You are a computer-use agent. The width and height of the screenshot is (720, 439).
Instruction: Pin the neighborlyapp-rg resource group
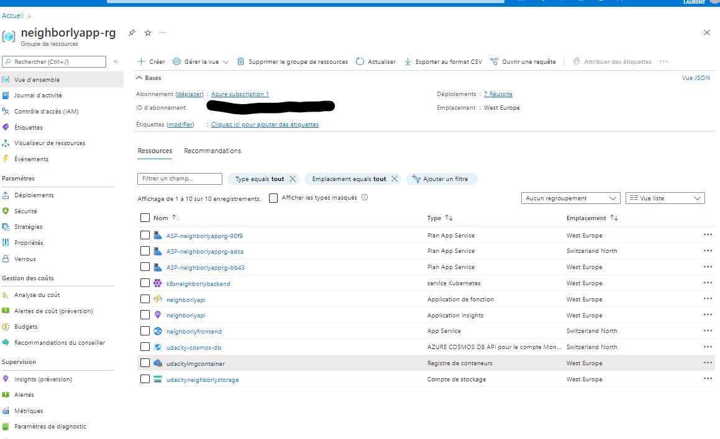click(x=132, y=32)
